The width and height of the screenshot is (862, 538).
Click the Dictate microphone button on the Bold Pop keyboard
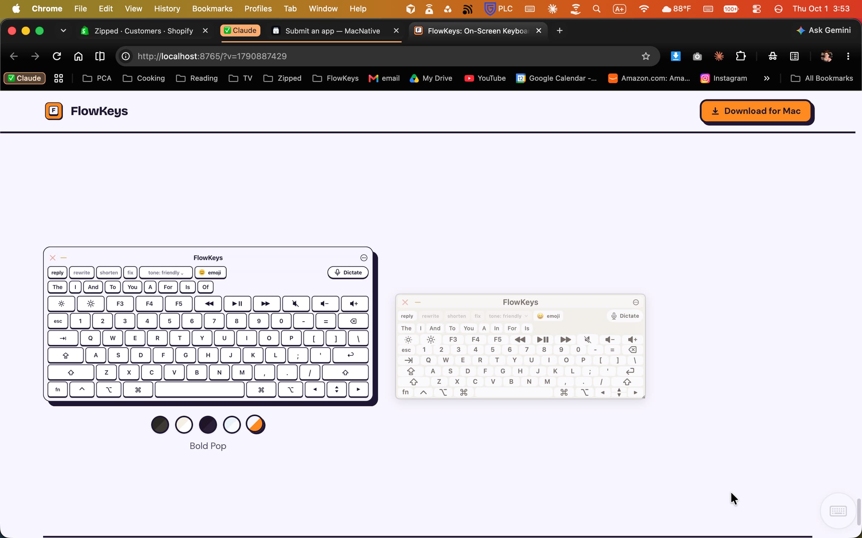click(348, 273)
